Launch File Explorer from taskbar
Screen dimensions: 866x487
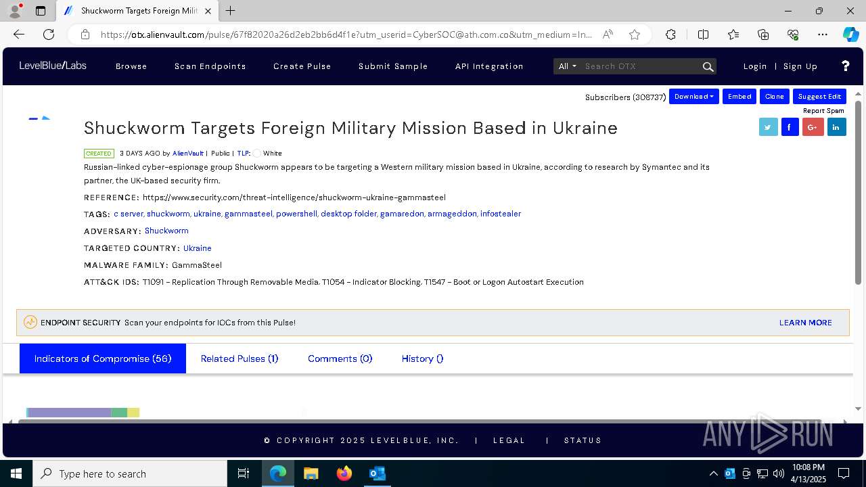(311, 473)
